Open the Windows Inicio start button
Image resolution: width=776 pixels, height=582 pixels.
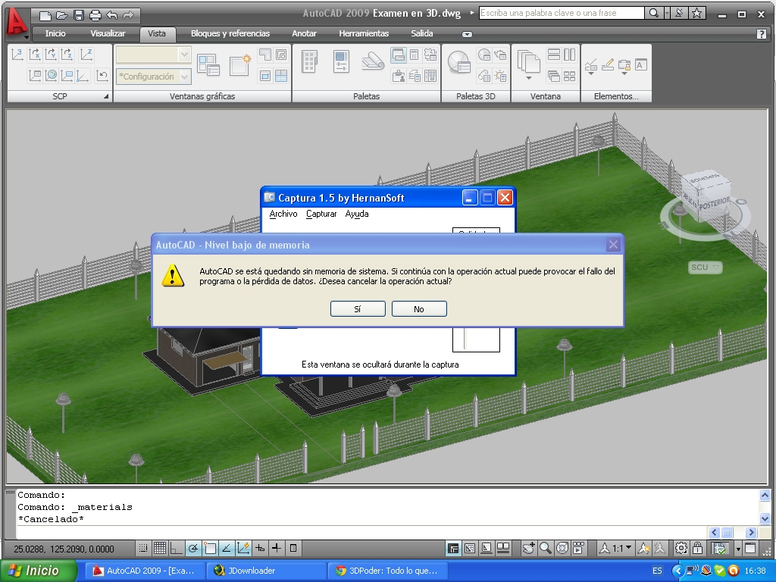point(39,571)
